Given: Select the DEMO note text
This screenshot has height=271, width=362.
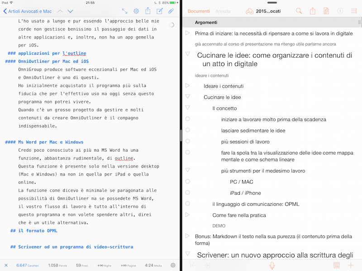Looking at the screenshot, I should [219, 226].
